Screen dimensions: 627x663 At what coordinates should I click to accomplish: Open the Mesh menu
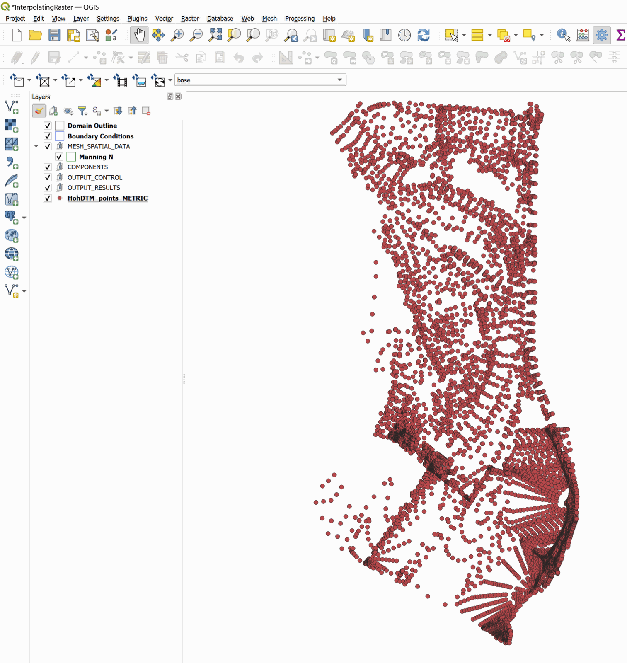(x=269, y=19)
